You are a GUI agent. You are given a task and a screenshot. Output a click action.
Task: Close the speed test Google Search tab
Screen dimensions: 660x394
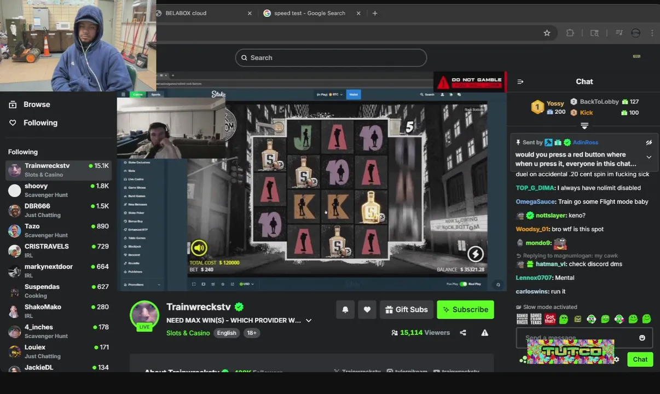click(x=357, y=13)
